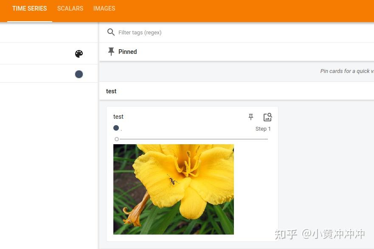Click the search magnifier in the filter bar
Image resolution: width=374 pixels, height=249 pixels.
coord(111,32)
